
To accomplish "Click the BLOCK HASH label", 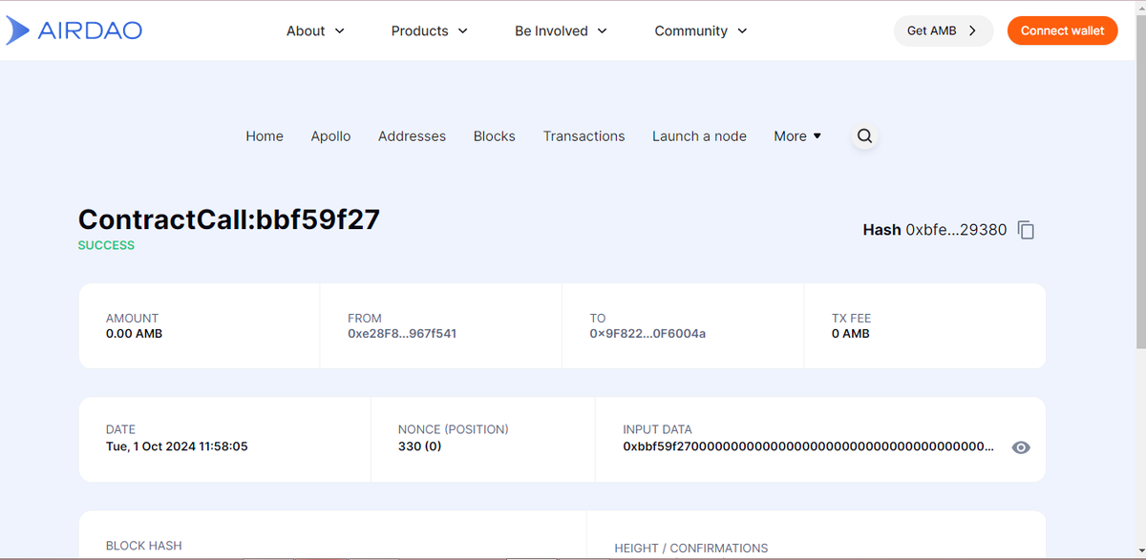I will (x=143, y=546).
